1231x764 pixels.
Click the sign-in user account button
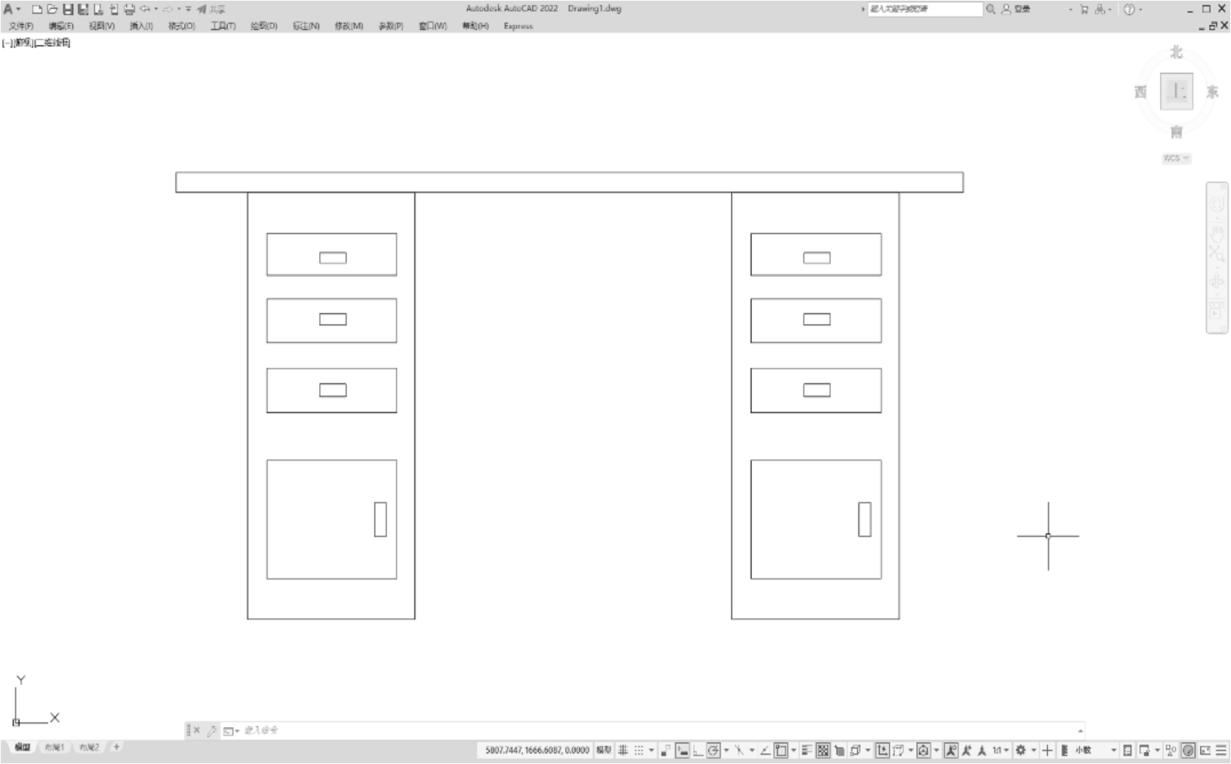1016,9
